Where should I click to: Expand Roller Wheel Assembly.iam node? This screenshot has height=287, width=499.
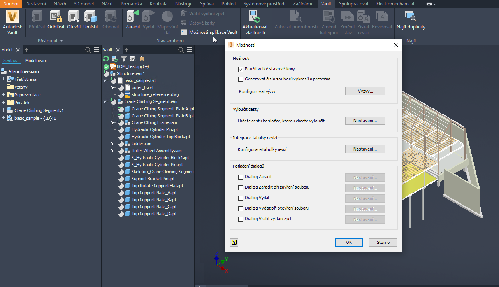point(112,150)
